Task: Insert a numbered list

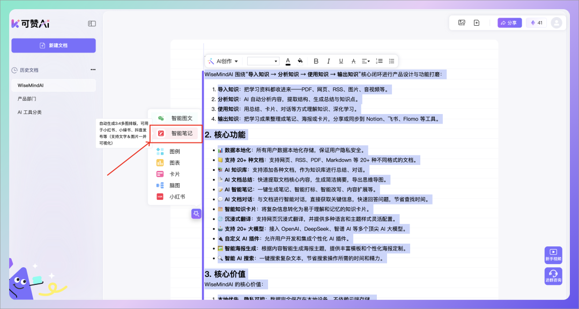Action: click(379, 61)
